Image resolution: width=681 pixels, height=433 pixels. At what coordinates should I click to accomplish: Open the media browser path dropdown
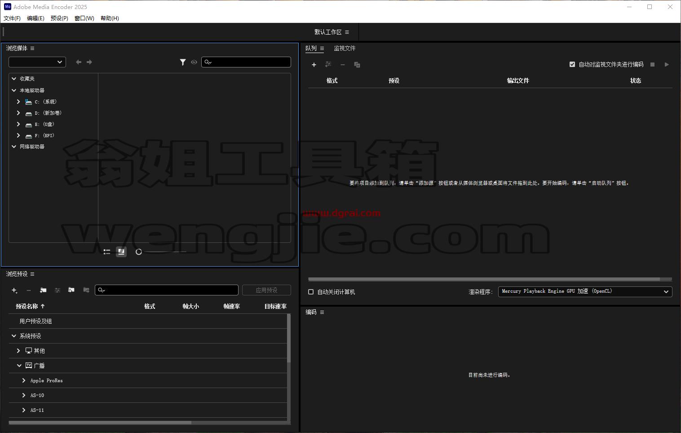click(37, 62)
